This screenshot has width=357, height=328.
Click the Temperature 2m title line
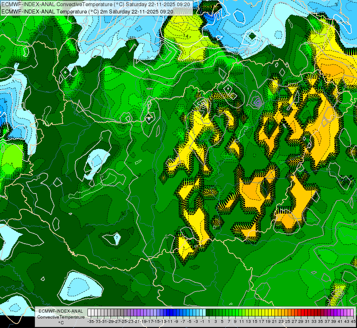coord(87,12)
